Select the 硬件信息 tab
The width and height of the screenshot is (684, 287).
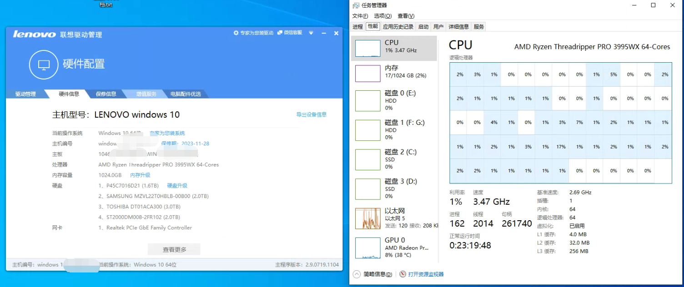click(69, 94)
